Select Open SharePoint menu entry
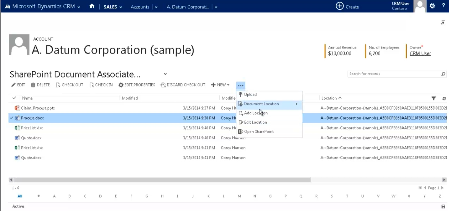The image size is (449, 211). (259, 132)
